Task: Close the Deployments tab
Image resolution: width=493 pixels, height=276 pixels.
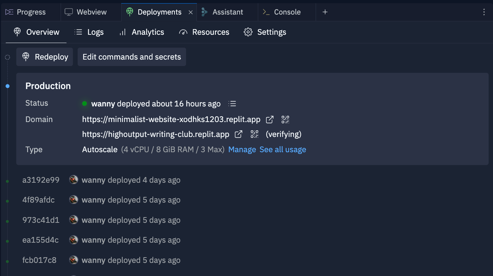Action: point(190,12)
